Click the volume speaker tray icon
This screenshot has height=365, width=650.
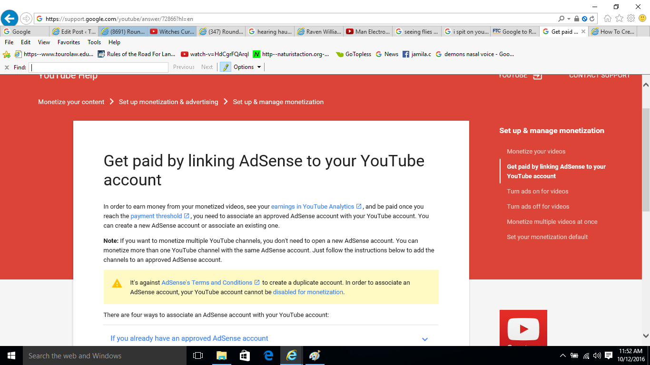pyautogui.click(x=597, y=355)
